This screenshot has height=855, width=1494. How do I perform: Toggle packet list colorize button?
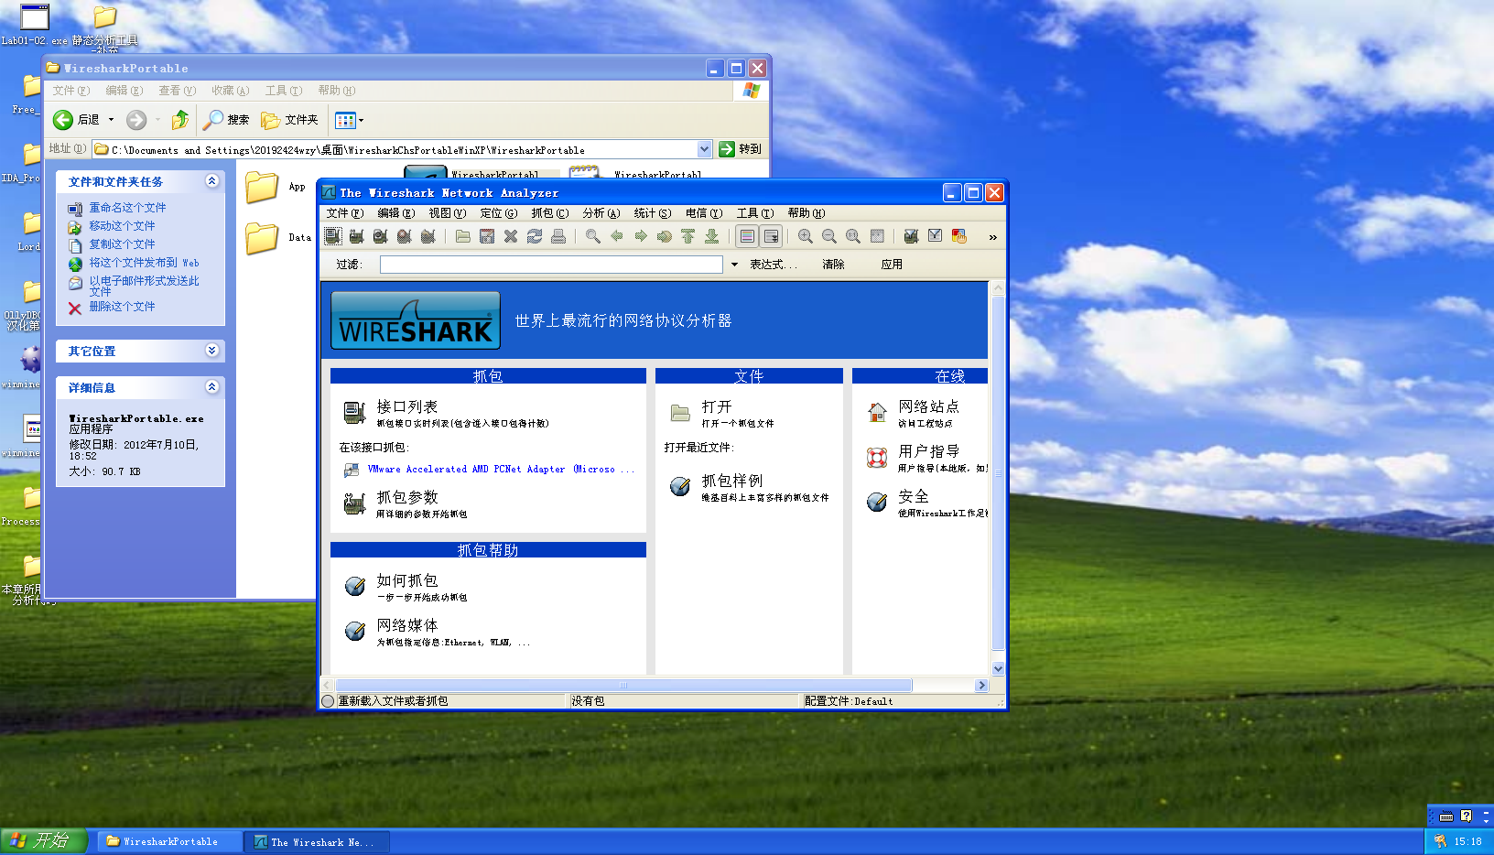tap(747, 236)
